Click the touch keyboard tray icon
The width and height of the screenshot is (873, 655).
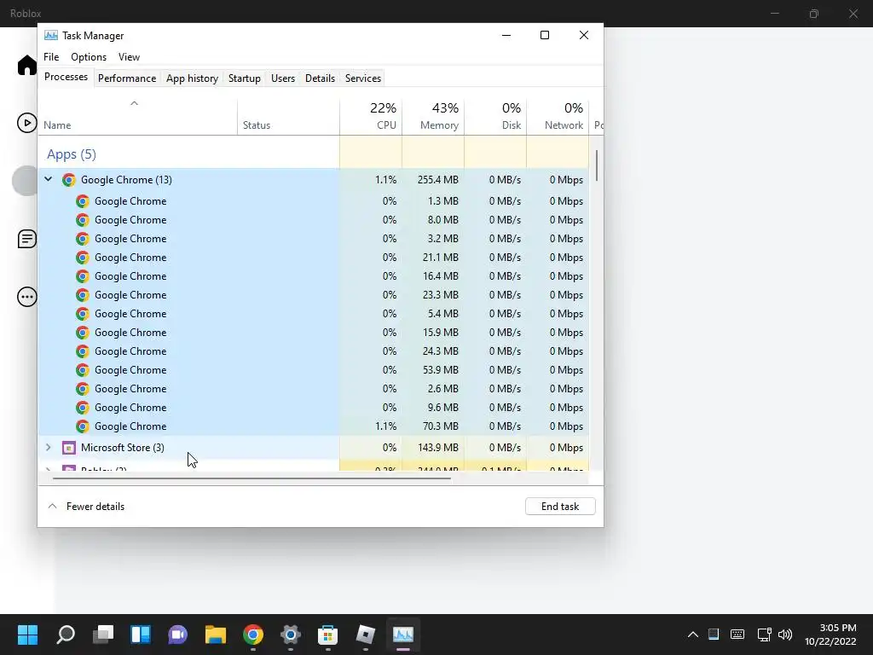coord(737,635)
